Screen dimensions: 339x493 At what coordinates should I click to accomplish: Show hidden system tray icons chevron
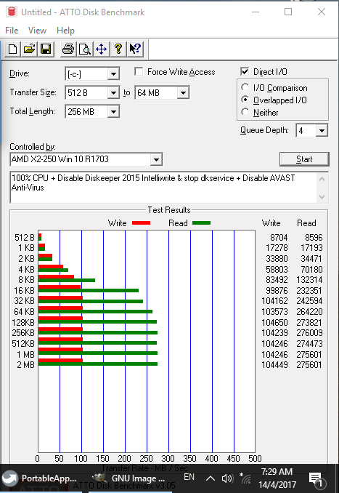[x=211, y=478]
